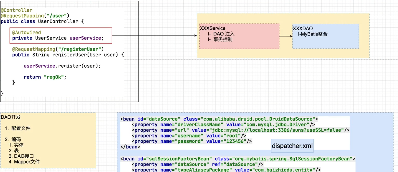Viewport: 398px width, 172px height.
Task: Click the 'public class UserController' line
Action: click(x=42, y=21)
